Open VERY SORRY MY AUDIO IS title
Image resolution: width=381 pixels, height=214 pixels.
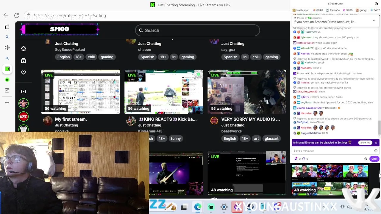(x=251, y=119)
